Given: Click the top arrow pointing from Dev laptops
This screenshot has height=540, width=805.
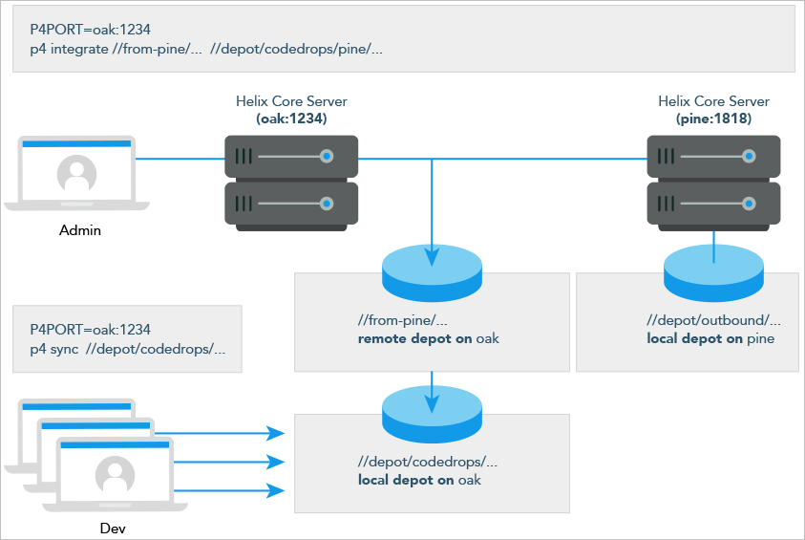Looking at the screenshot, I should (x=229, y=433).
